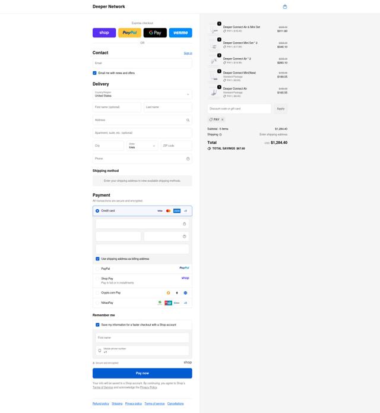This screenshot has height=413, width=380.
Task: Click the Venmo express checkout button
Action: click(180, 33)
